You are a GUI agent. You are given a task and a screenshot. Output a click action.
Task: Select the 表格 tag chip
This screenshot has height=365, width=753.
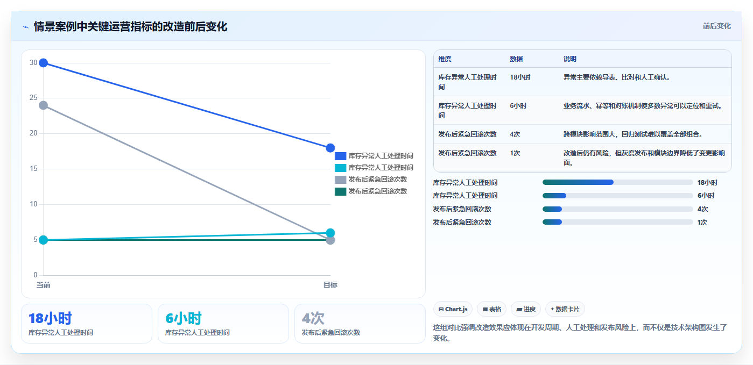click(x=491, y=309)
